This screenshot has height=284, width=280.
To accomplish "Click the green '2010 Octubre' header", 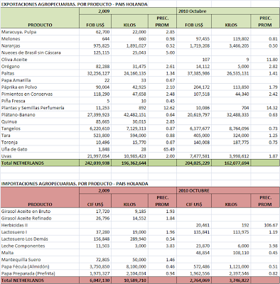I will pyautogui.click(x=193, y=11).
